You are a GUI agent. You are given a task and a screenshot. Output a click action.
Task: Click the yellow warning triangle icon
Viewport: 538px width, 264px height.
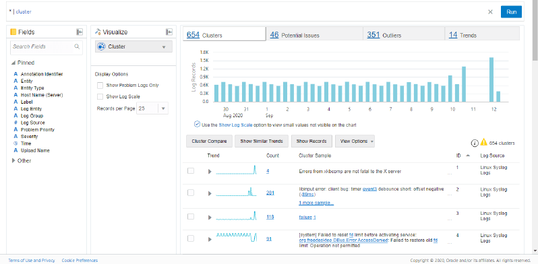pyautogui.click(x=483, y=142)
